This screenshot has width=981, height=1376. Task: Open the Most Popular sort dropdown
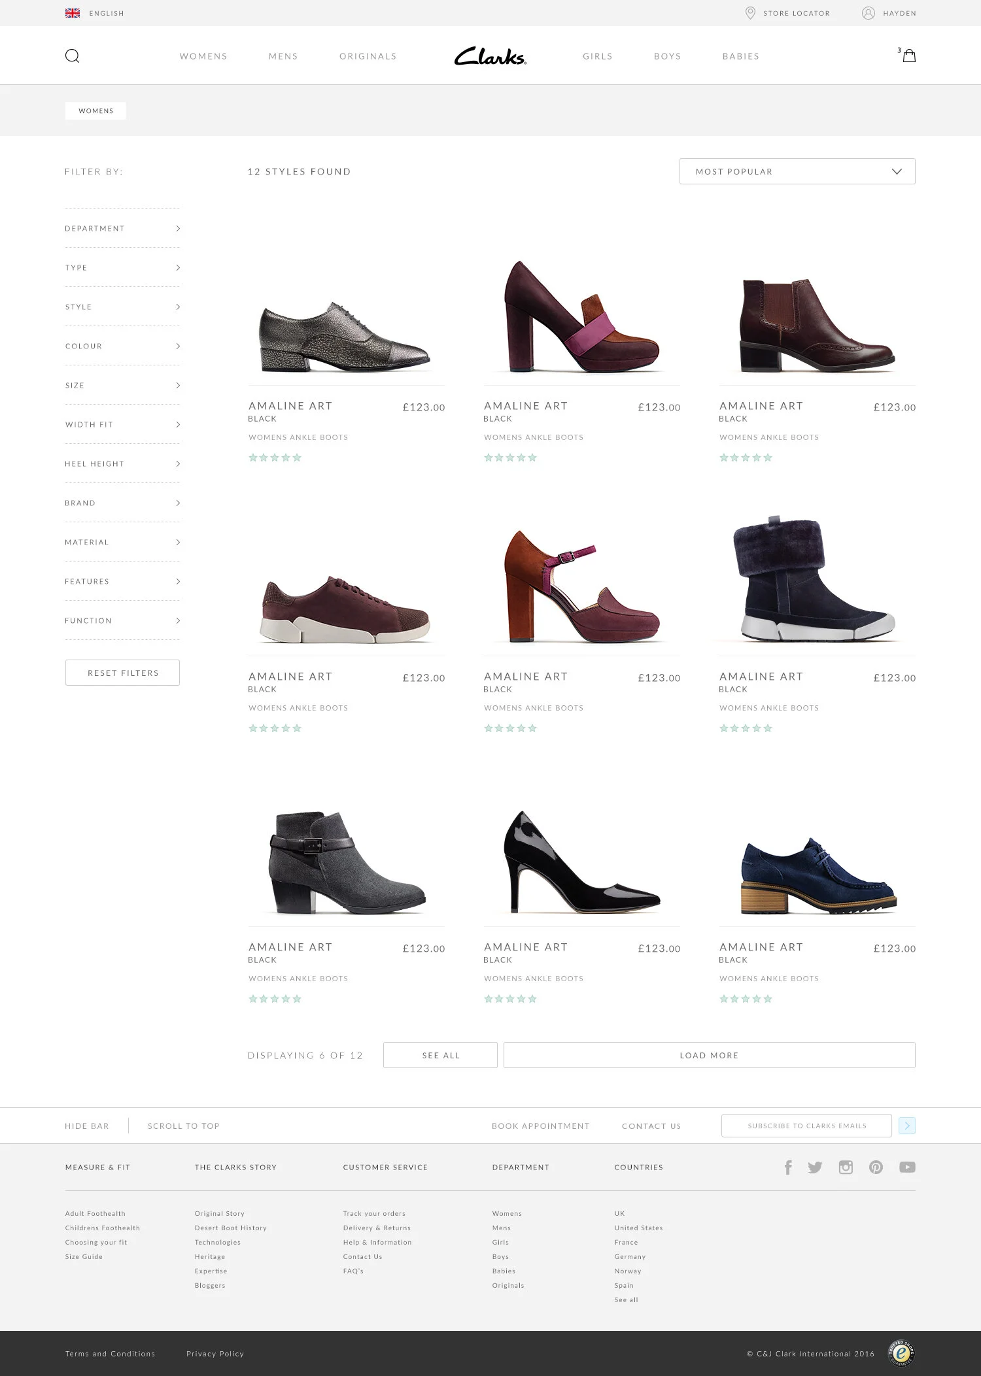coord(797,171)
